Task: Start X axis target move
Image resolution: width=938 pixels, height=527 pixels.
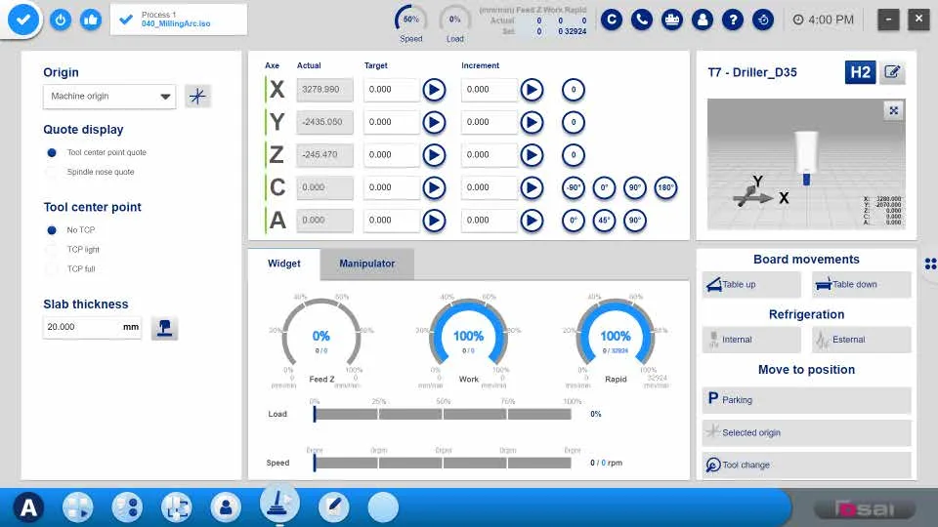Action: [434, 90]
